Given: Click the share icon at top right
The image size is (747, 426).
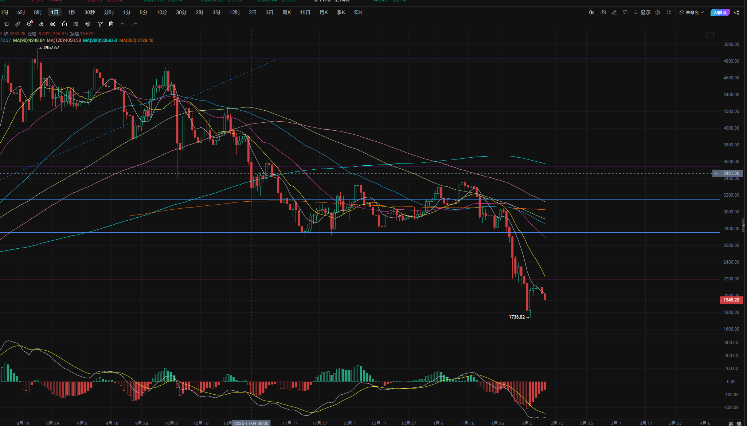Looking at the screenshot, I should pyautogui.click(x=737, y=12).
